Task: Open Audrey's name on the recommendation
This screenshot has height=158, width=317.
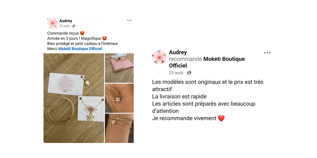Action: point(178,52)
